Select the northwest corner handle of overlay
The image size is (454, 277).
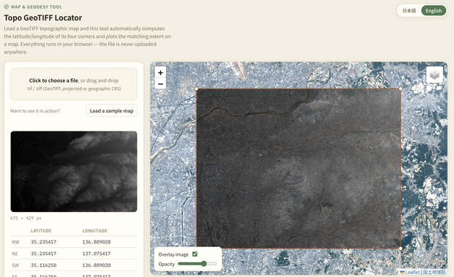[196, 88]
